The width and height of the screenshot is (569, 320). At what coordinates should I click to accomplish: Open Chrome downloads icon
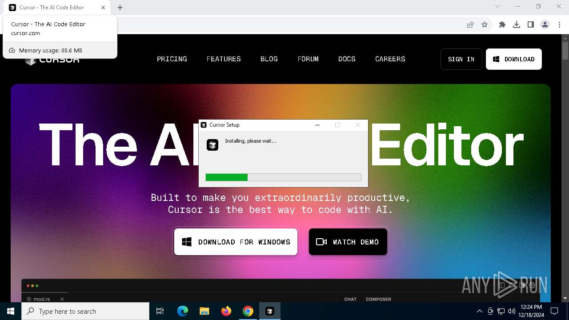[517, 25]
